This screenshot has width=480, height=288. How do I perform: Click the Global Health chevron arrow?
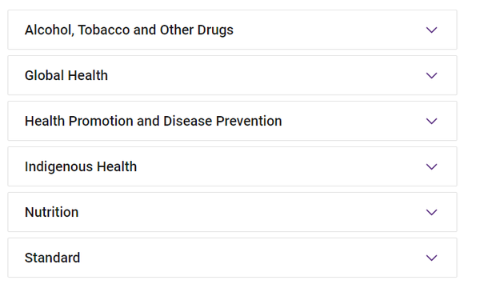pos(431,75)
